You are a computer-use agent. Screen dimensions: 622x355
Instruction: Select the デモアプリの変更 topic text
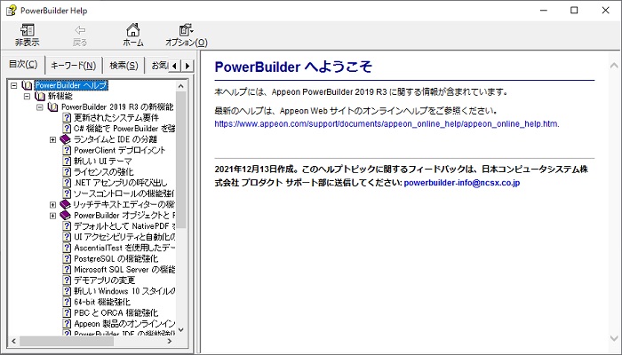pos(105,280)
